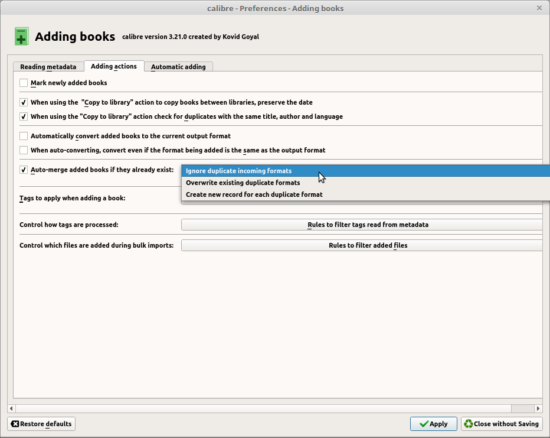Click Close without Saving button
The height and width of the screenshot is (438, 550).
(502, 424)
